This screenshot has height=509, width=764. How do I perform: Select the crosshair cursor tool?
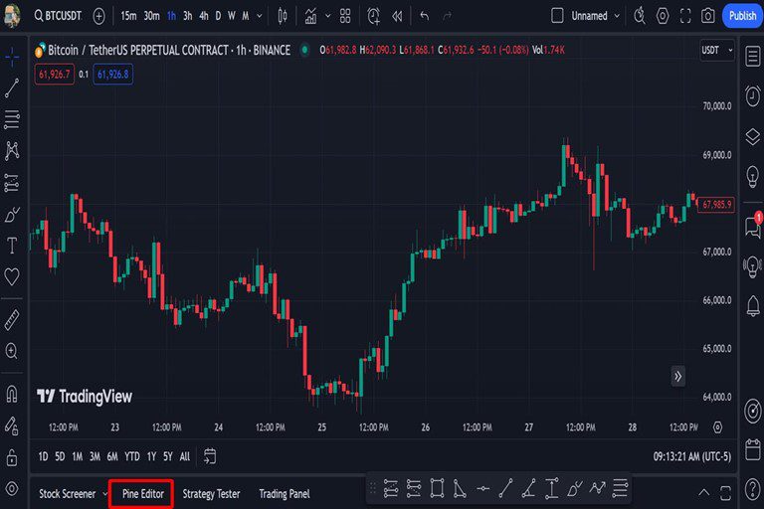click(x=12, y=58)
